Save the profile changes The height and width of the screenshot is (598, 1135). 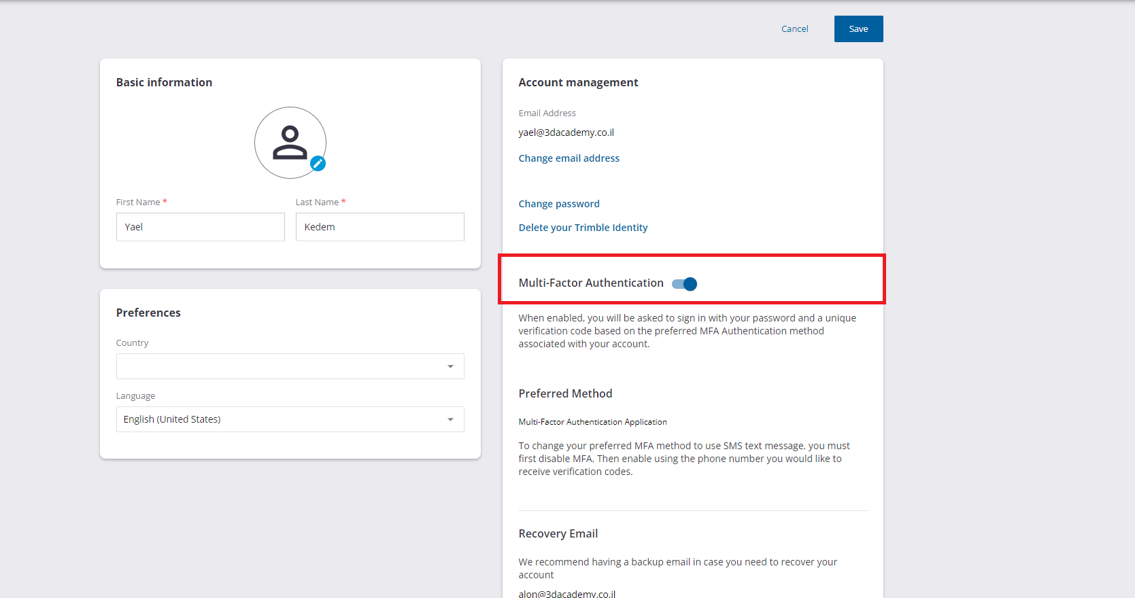(x=858, y=29)
